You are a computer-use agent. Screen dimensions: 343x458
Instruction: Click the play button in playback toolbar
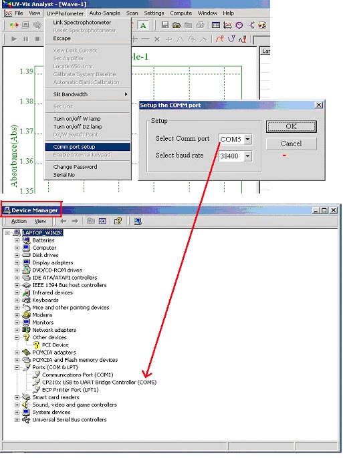tap(14, 39)
